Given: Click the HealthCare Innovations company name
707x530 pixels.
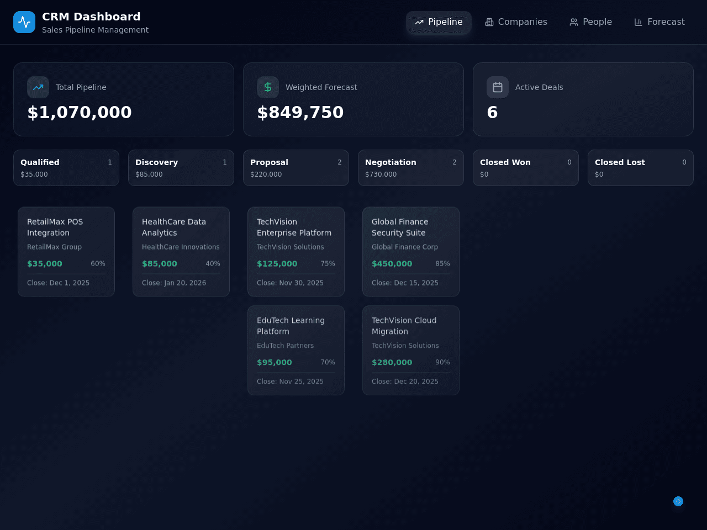Looking at the screenshot, I should pos(181,247).
